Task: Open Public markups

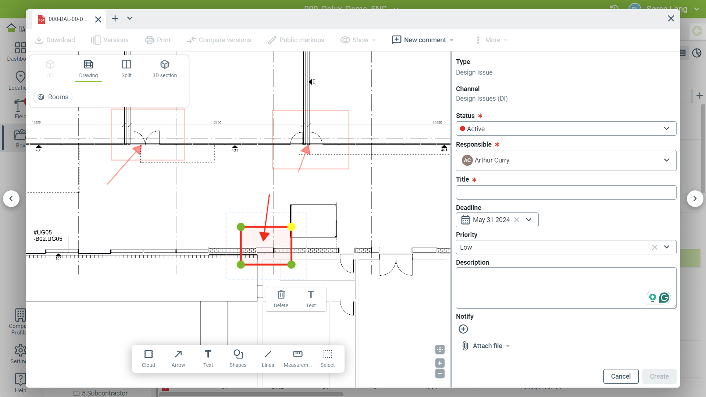Action: pyautogui.click(x=296, y=40)
